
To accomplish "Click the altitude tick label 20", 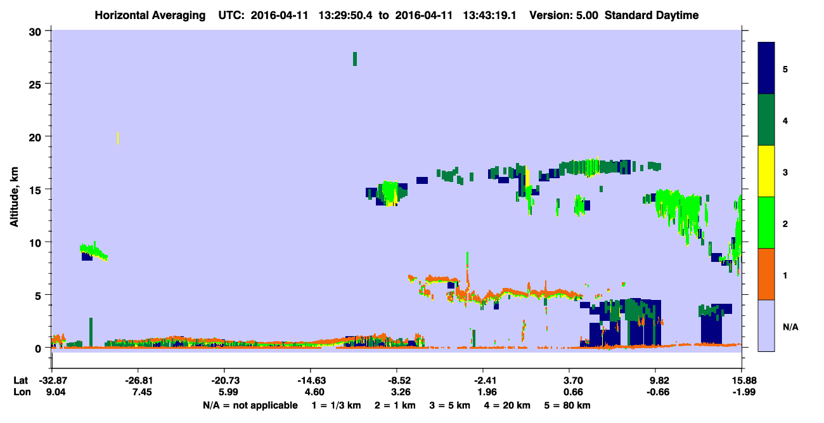I will 37,136.
